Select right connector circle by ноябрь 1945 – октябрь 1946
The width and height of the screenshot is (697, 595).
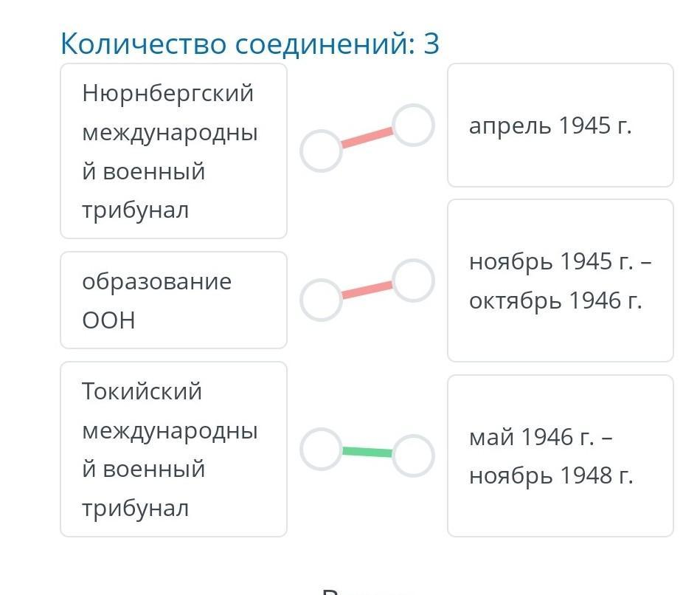[412, 281]
